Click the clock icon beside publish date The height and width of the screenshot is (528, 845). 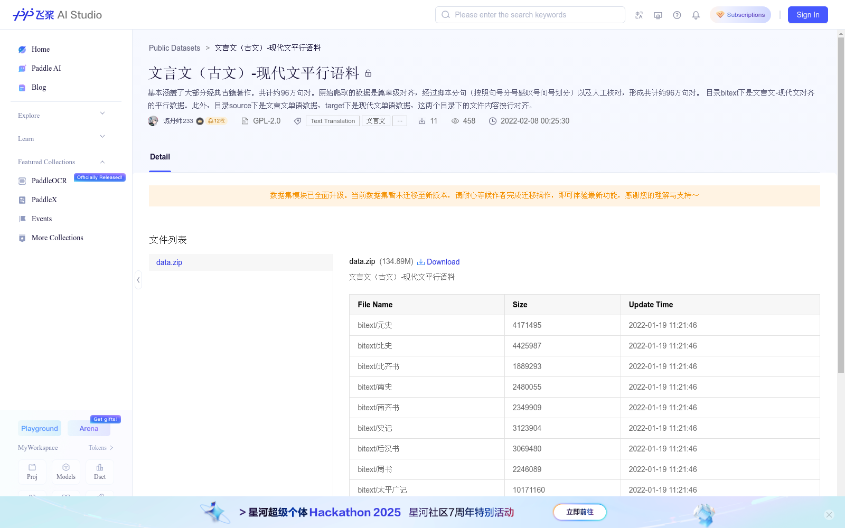pos(493,121)
